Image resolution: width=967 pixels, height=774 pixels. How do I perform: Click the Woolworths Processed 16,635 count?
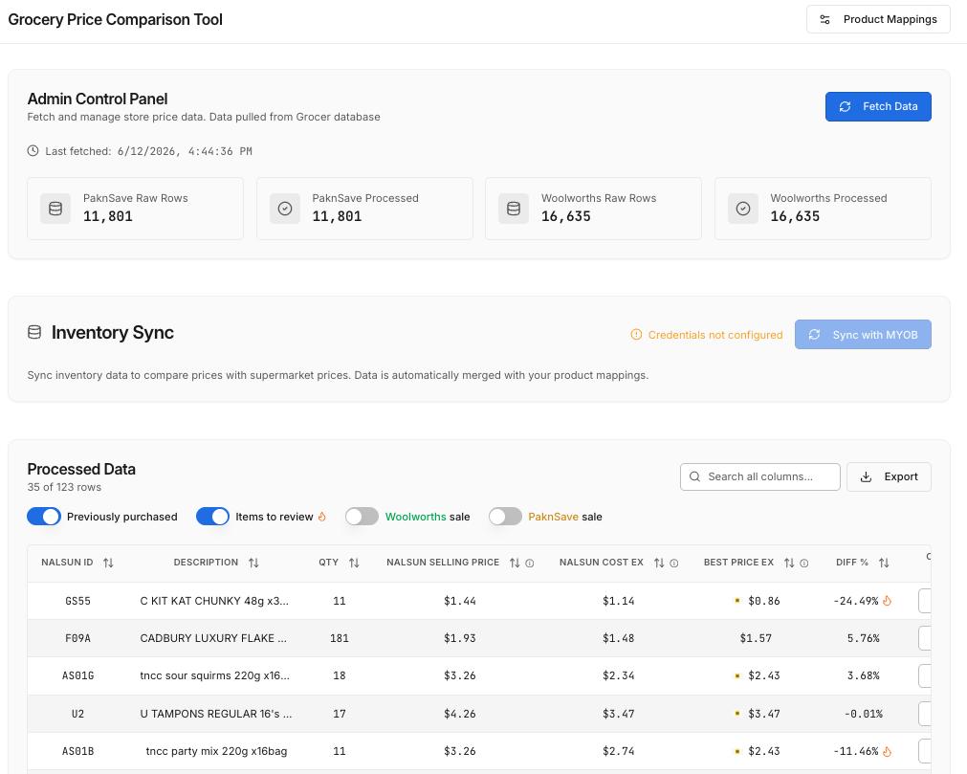click(x=795, y=216)
